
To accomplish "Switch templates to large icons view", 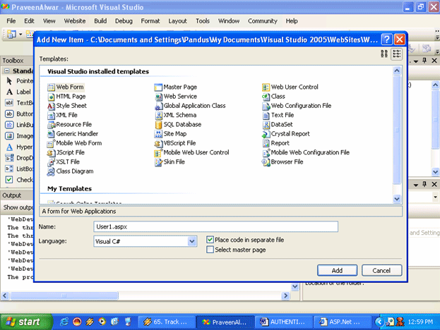I will point(384,54).
